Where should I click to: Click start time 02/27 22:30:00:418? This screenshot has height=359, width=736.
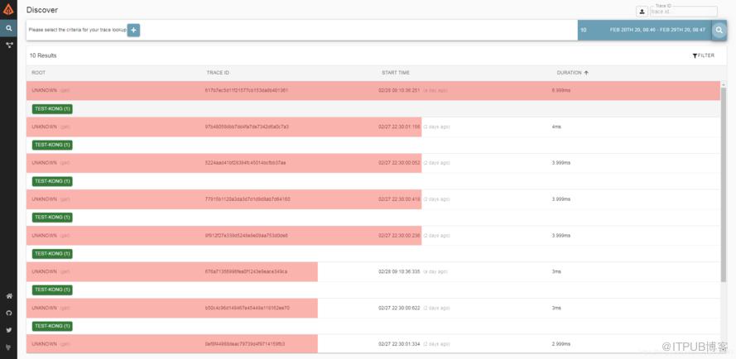399,199
